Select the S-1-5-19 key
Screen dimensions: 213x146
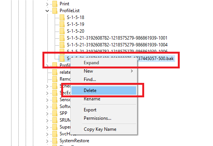[76, 24]
